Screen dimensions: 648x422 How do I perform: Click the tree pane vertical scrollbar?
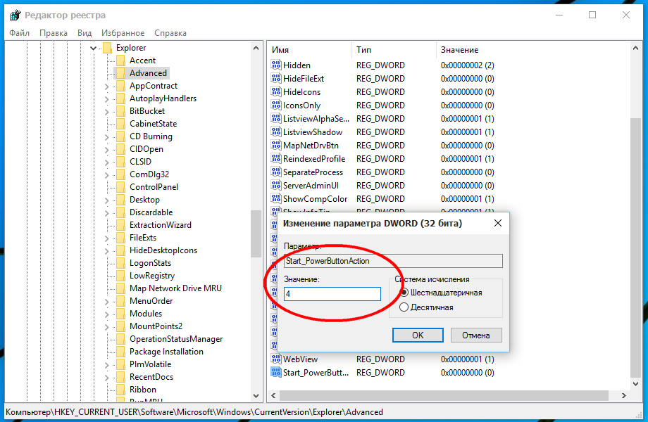(x=256, y=233)
